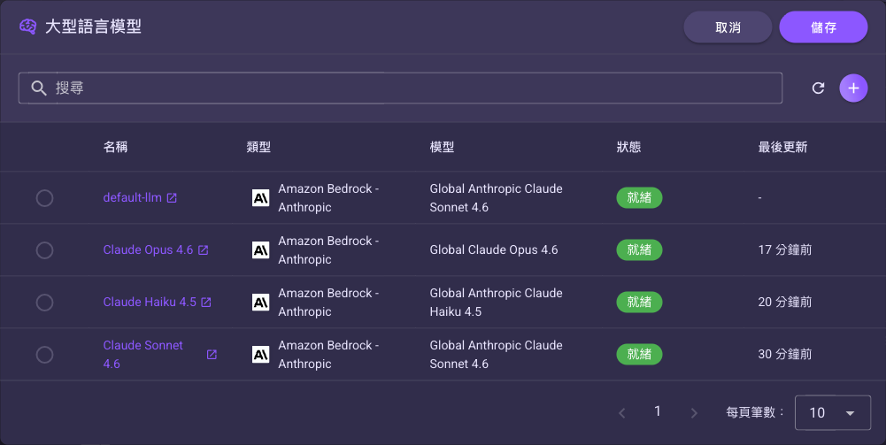This screenshot has height=445, width=886.
Task: Click the 每頁筆數 label
Action: point(755,412)
